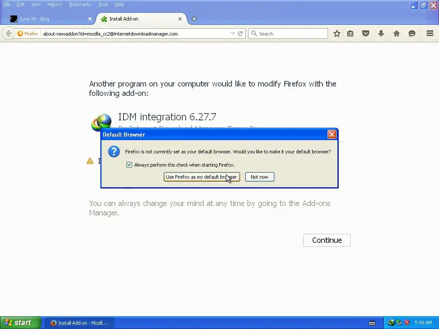The height and width of the screenshot is (329, 439).
Task: Go back using the back arrow button
Action: click(x=9, y=33)
